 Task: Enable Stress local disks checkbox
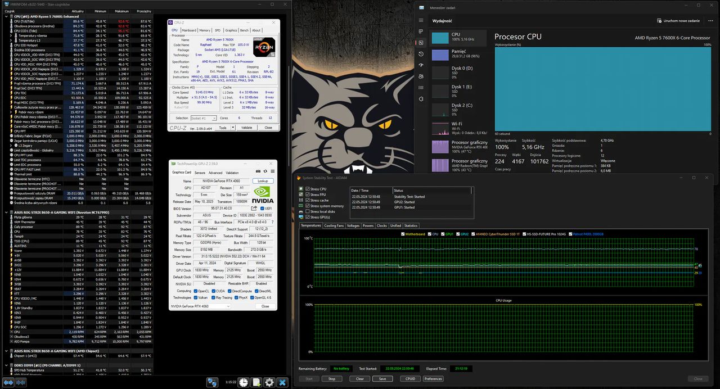click(307, 211)
